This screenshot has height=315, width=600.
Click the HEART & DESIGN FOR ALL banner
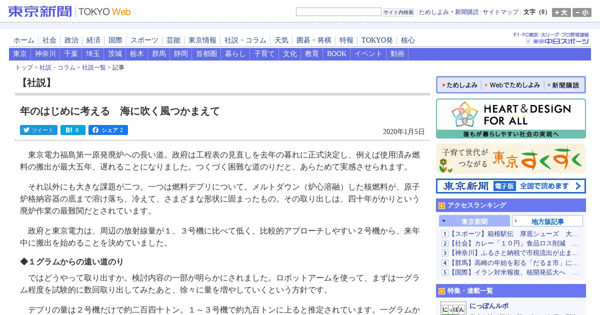(x=511, y=118)
